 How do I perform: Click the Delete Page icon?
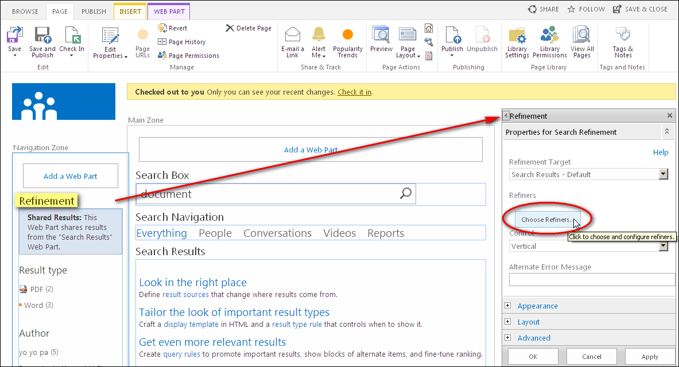pyautogui.click(x=248, y=28)
